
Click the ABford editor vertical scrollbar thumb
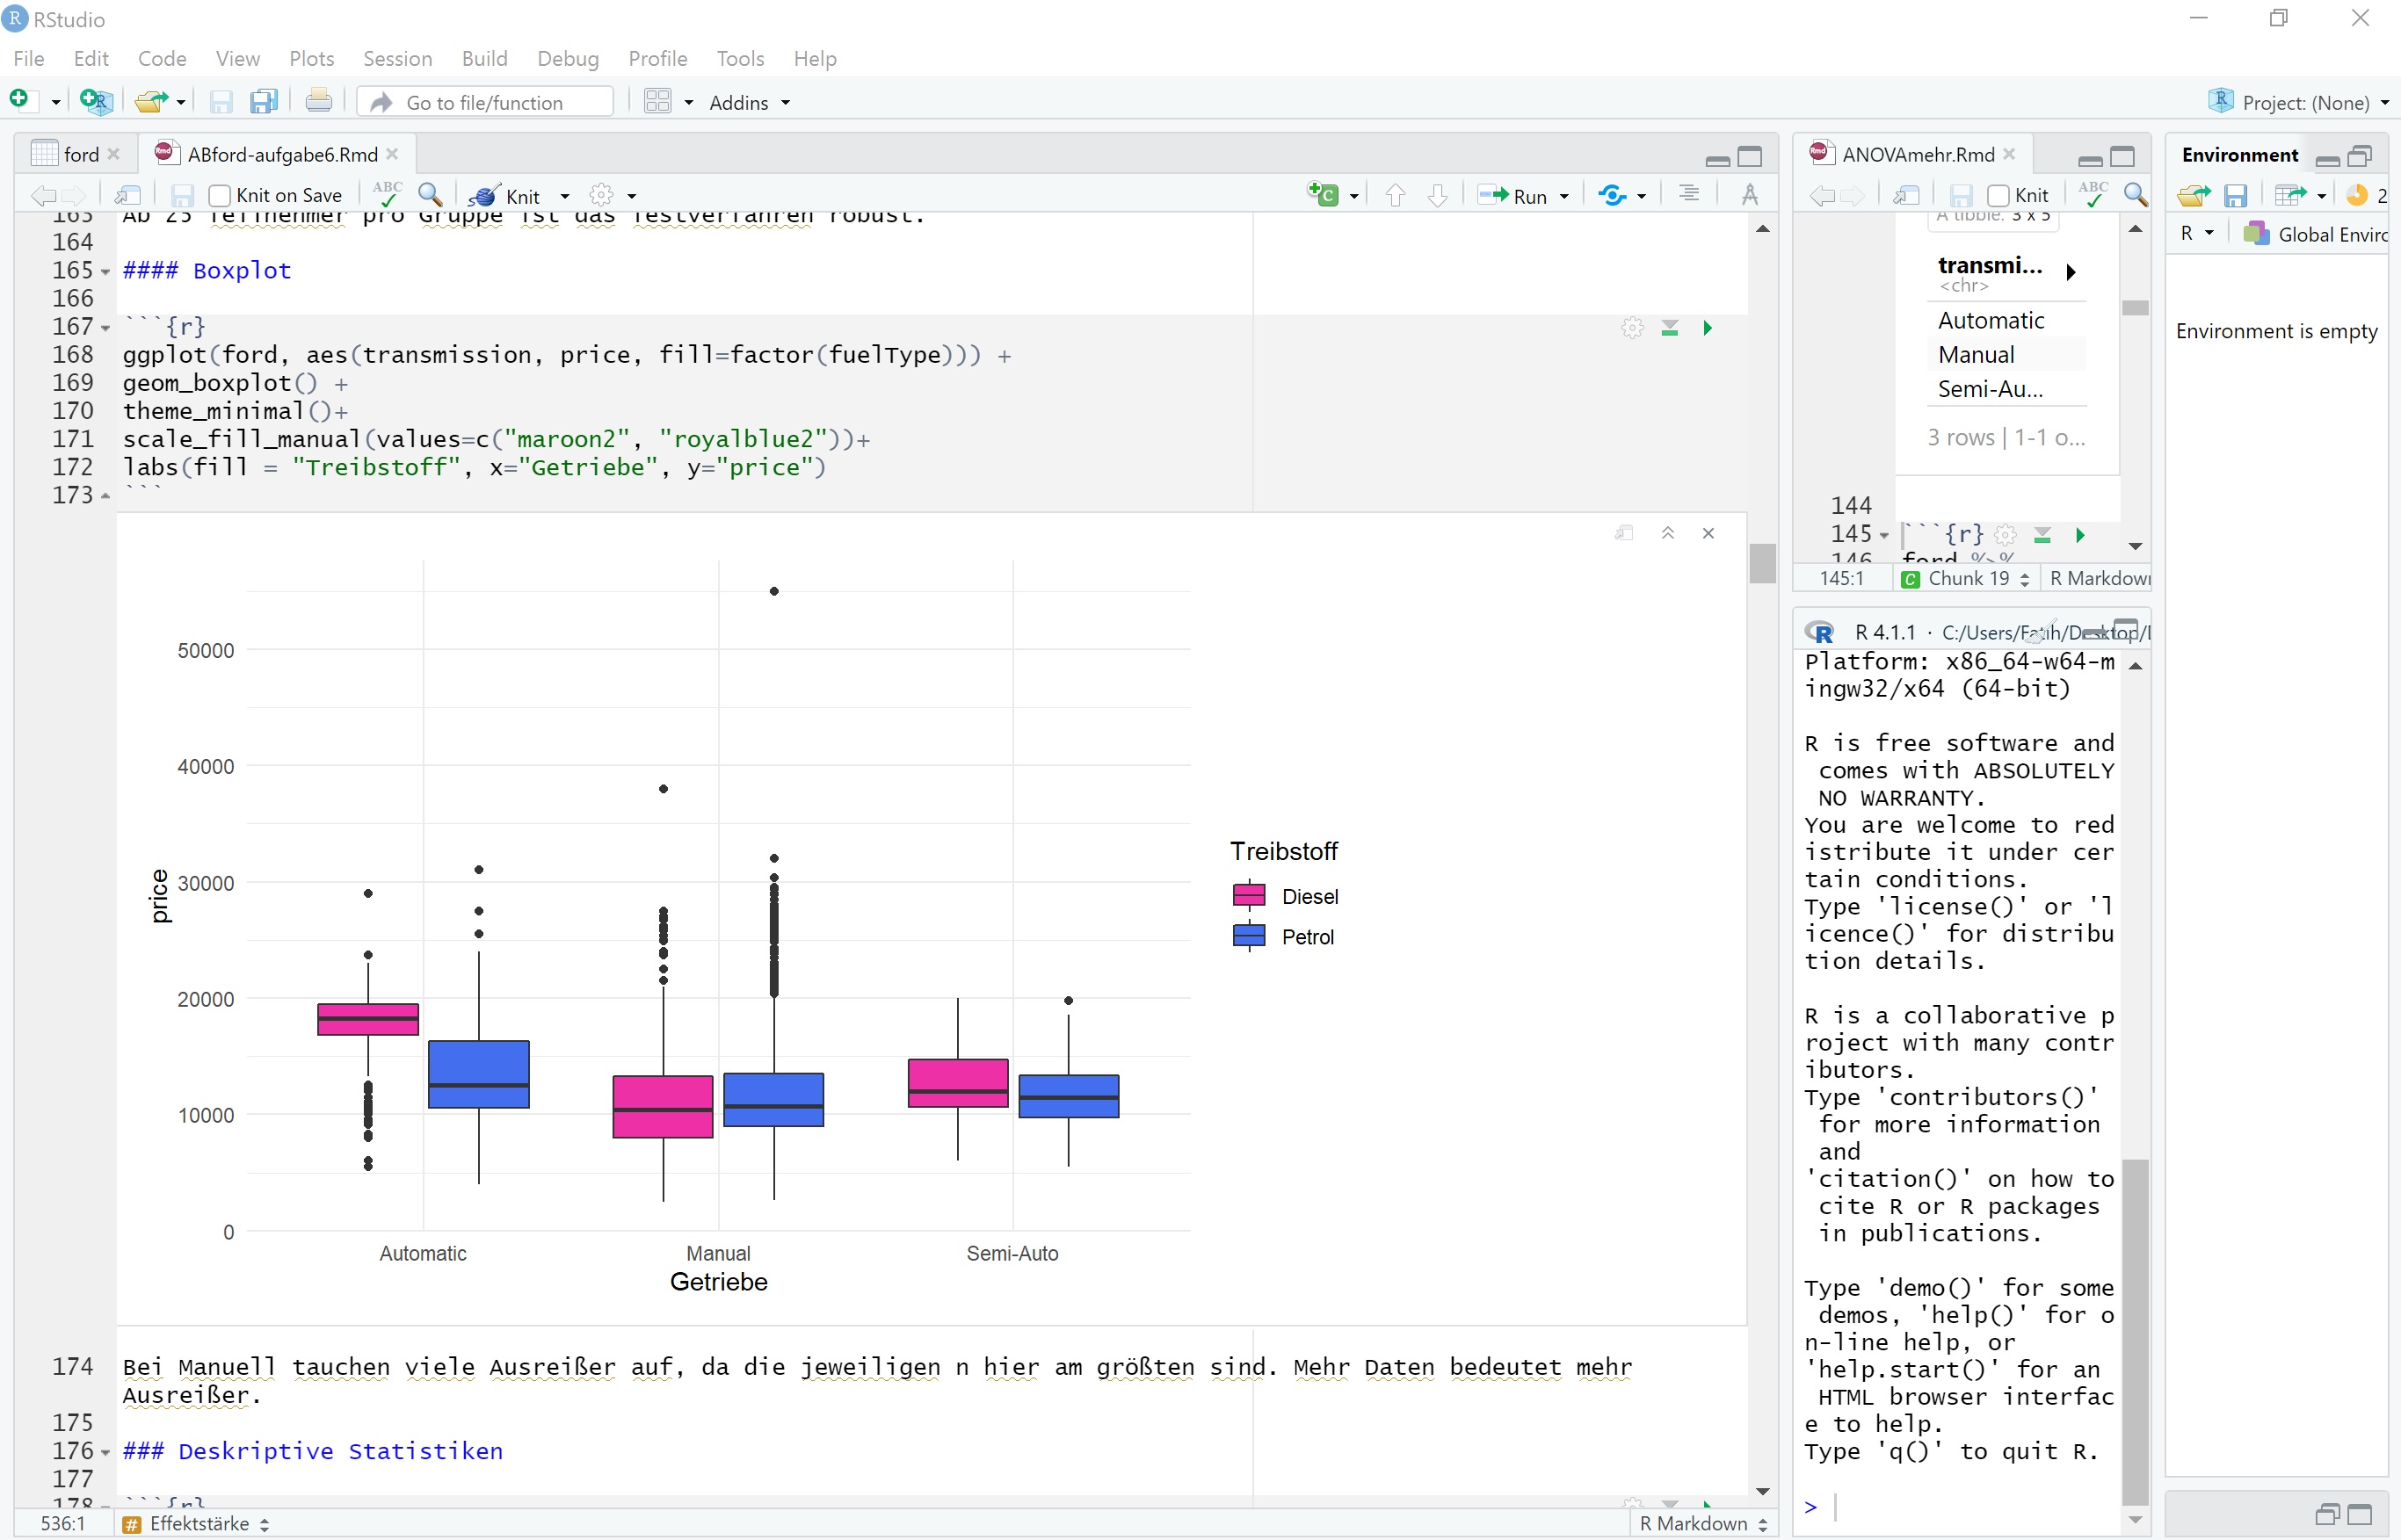1762,563
